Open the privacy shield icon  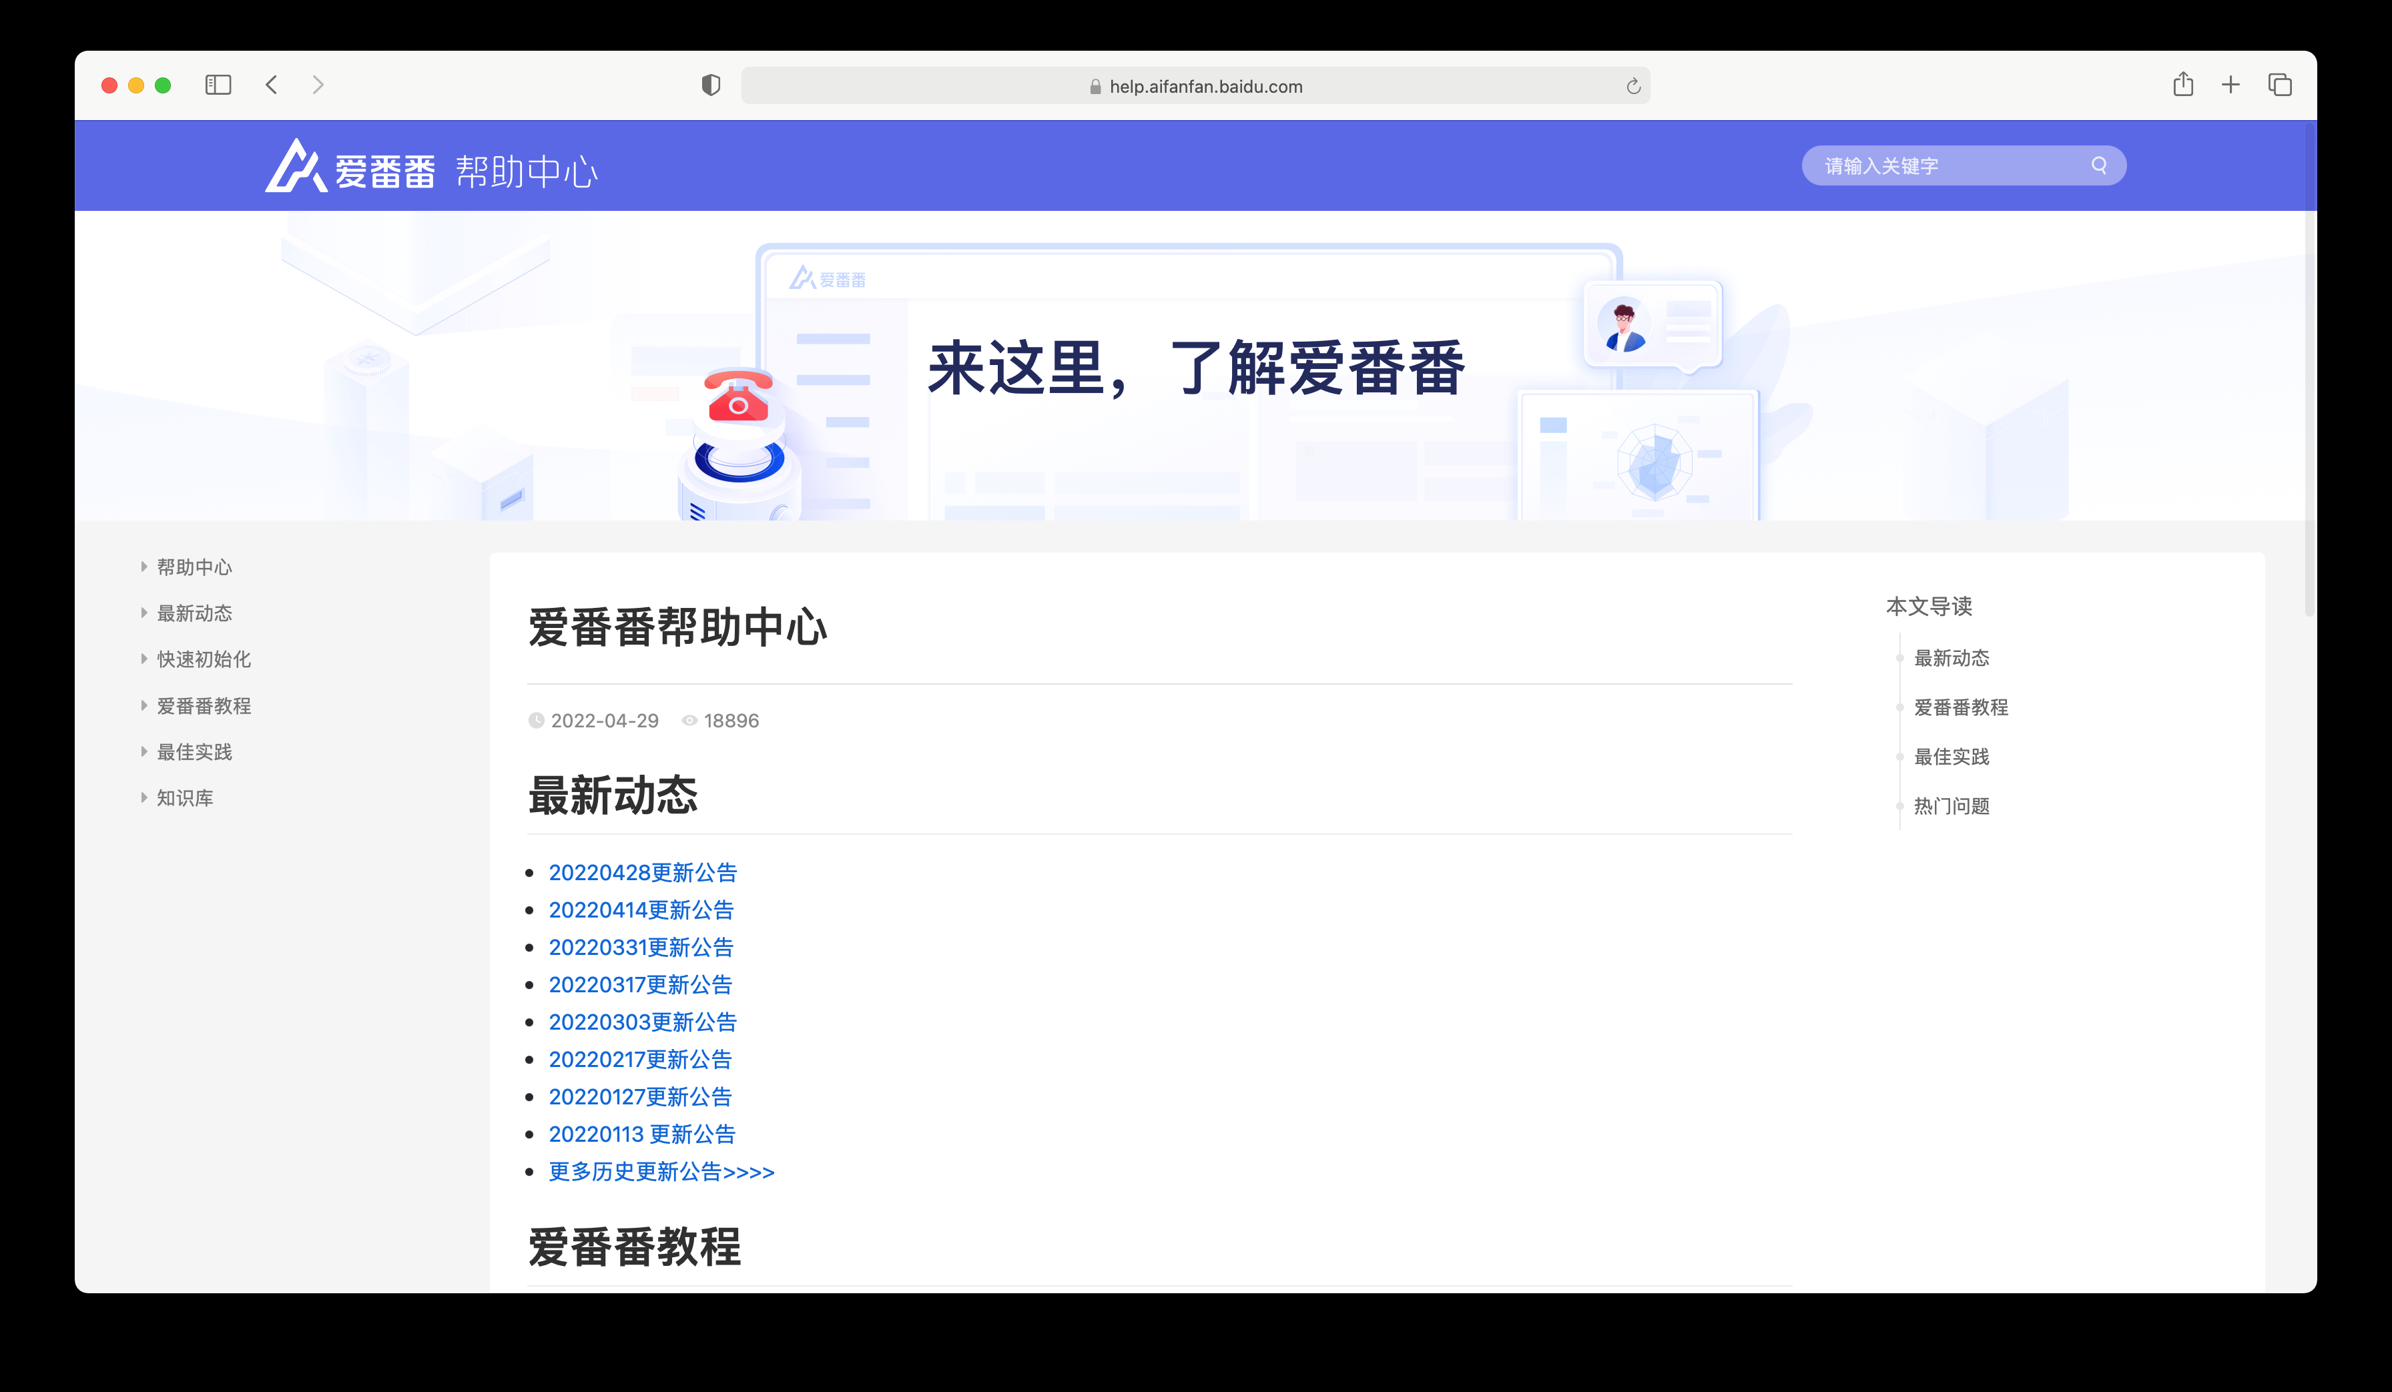[711, 85]
